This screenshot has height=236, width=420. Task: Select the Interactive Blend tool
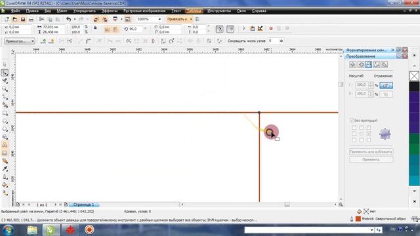point(5,161)
